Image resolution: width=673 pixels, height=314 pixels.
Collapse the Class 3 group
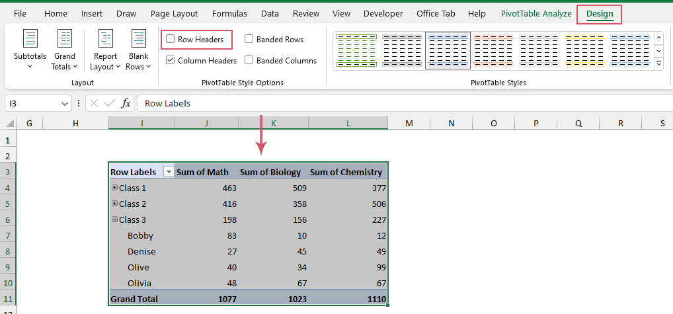(114, 219)
